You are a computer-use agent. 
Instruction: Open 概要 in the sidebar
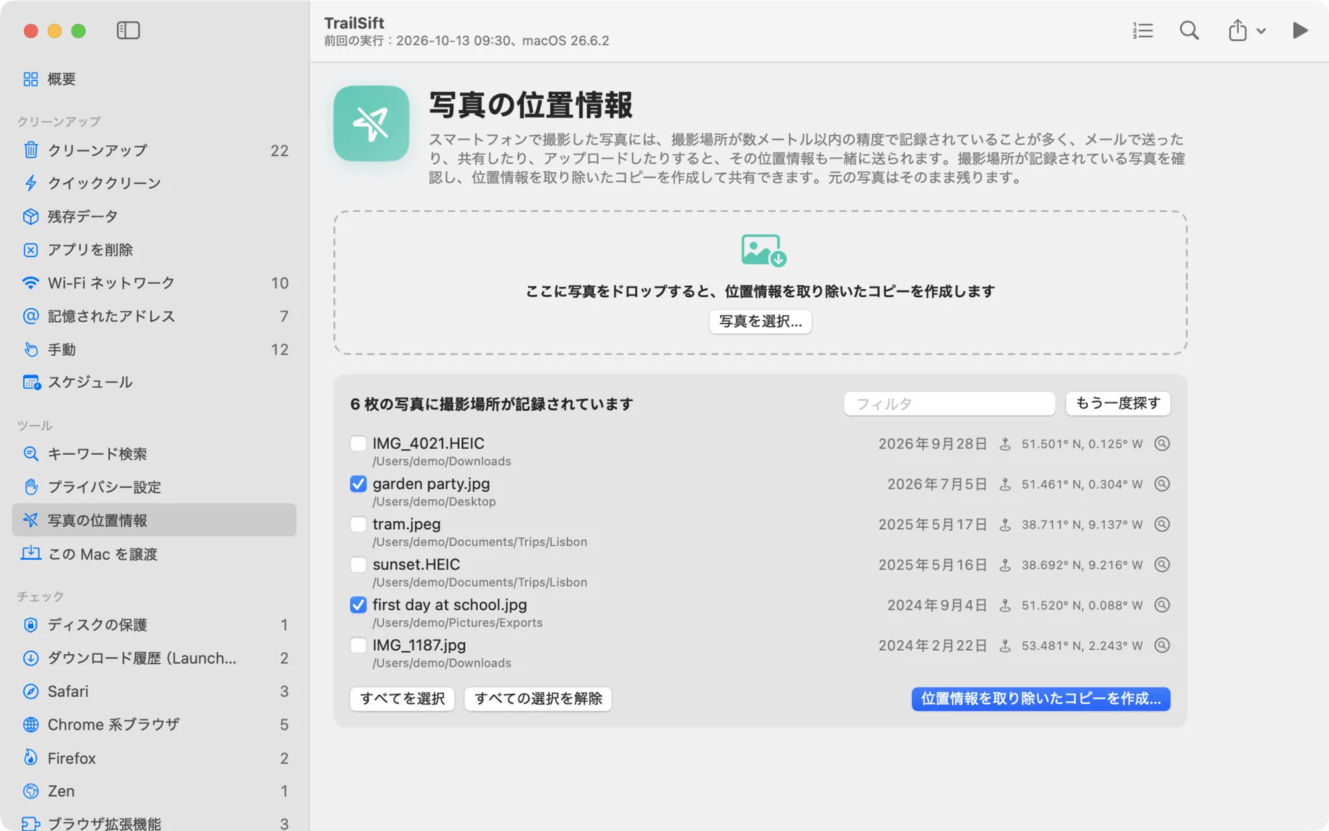(154, 79)
